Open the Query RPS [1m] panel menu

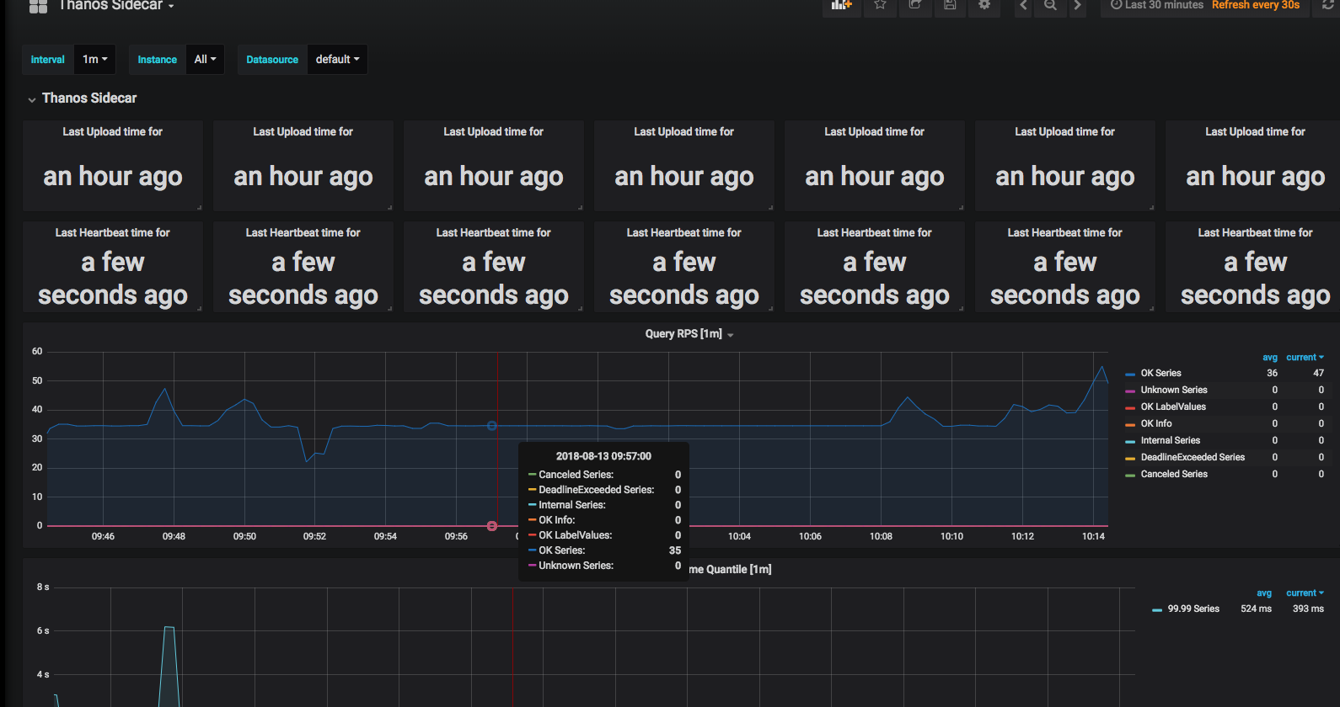pyautogui.click(x=689, y=334)
